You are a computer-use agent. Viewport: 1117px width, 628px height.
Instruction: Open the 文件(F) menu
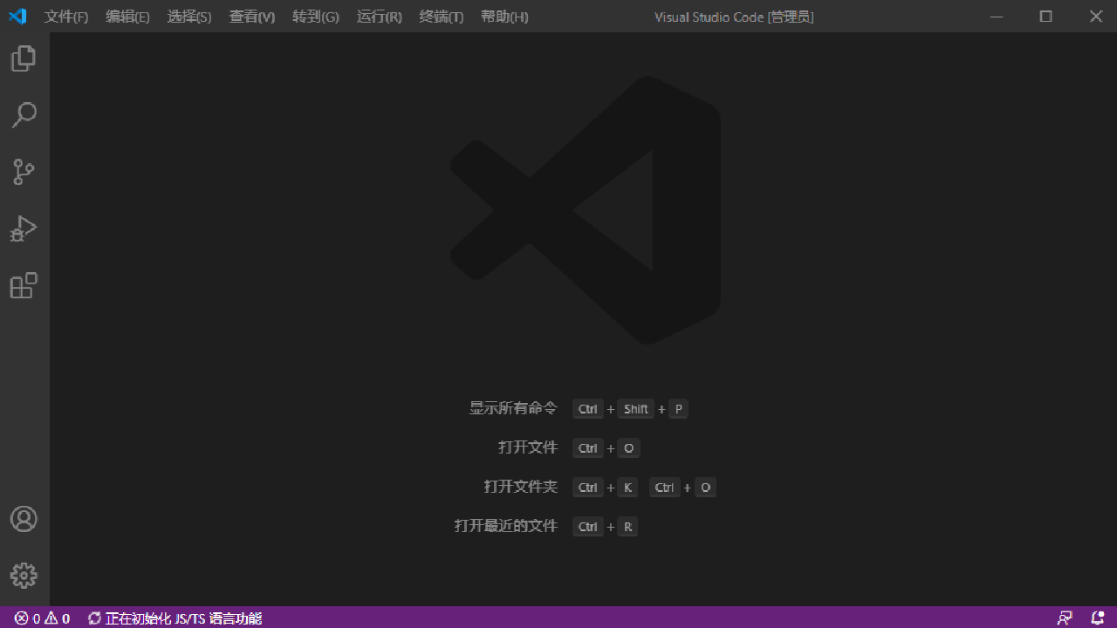[66, 17]
